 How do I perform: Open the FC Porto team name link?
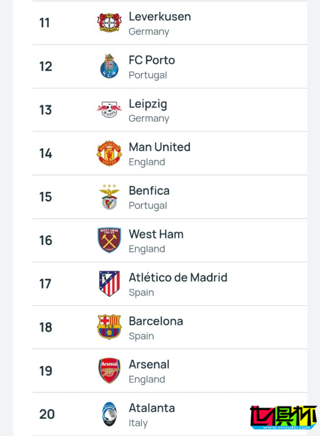tap(151, 60)
